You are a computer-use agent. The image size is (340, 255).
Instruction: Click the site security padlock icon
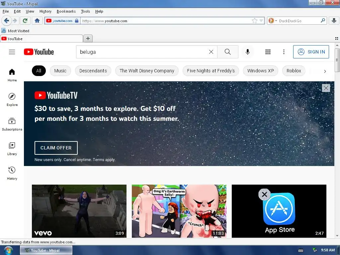click(x=77, y=21)
